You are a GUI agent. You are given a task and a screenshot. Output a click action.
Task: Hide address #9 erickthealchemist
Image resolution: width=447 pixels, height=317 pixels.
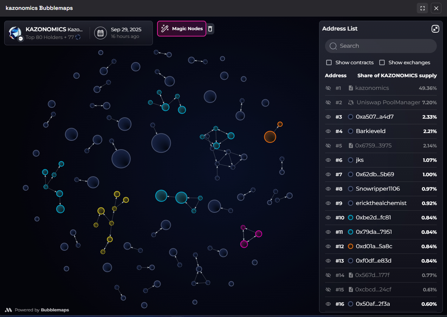[329, 203]
